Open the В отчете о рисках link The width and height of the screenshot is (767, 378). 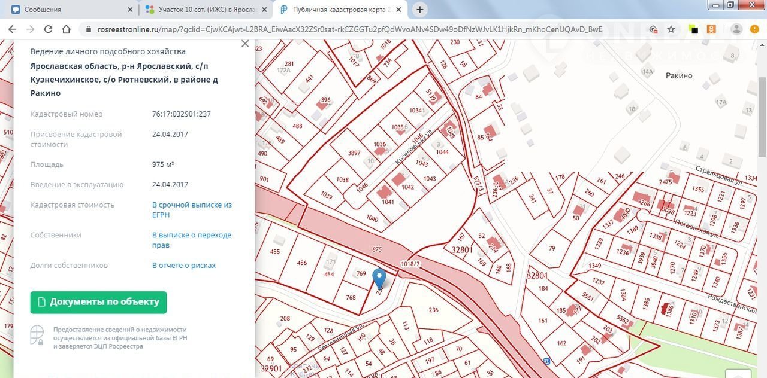click(183, 265)
